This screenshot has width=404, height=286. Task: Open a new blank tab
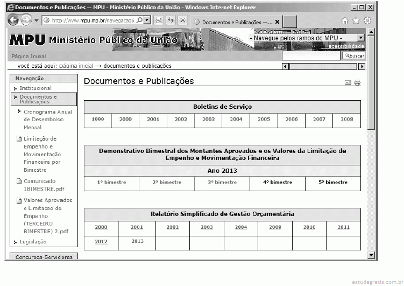(289, 22)
